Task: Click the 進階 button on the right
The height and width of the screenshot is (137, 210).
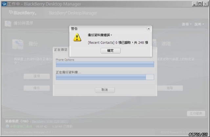Action: tap(170, 88)
